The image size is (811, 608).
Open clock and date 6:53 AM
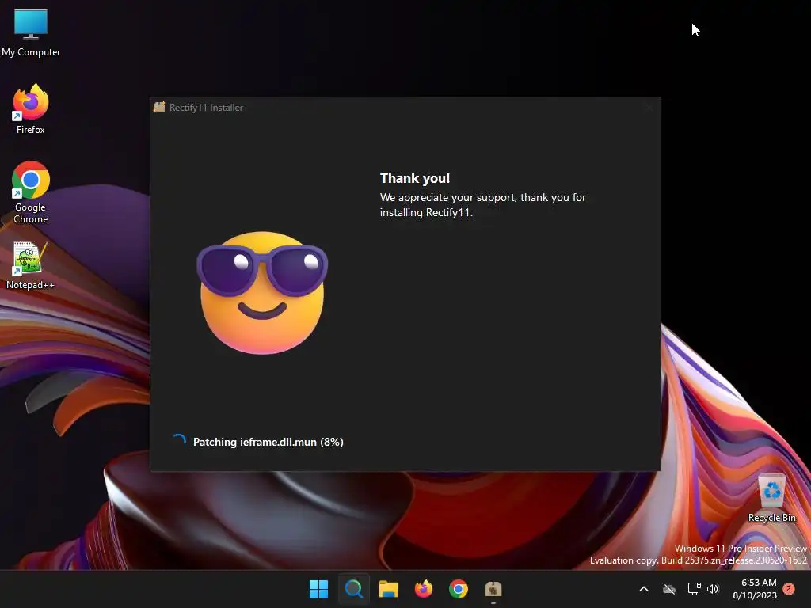point(755,589)
